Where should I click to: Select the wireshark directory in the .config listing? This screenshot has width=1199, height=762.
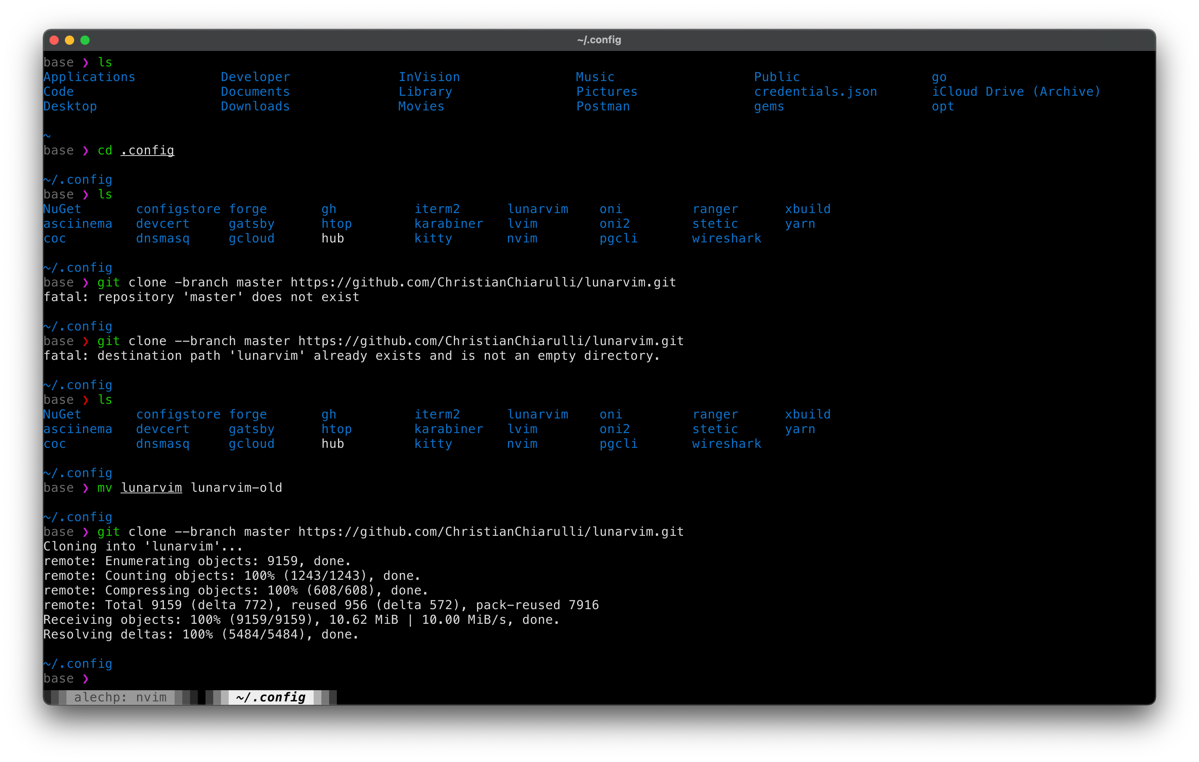(727, 239)
